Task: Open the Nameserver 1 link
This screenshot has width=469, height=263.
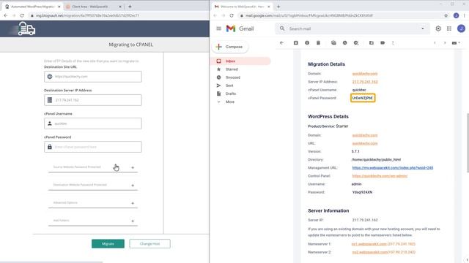Action: [x=369, y=244]
